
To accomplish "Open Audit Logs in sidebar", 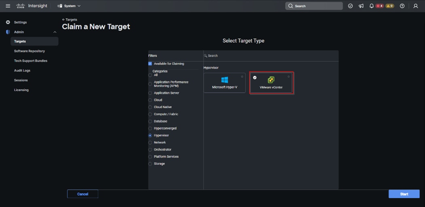I will tap(22, 70).
